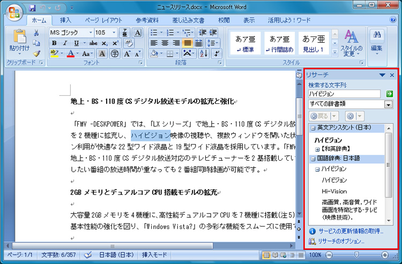Screen dimensions: 402x264
Task: Switch to 挿入 tab
Action: (65, 20)
